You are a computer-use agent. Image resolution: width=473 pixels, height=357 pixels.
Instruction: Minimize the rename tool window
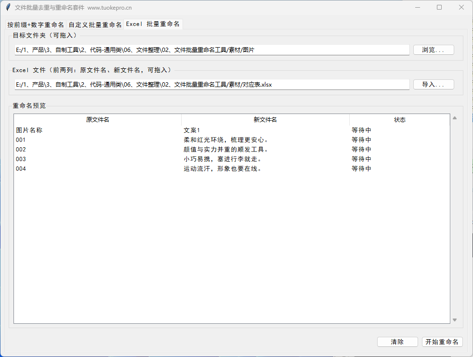pos(417,7)
